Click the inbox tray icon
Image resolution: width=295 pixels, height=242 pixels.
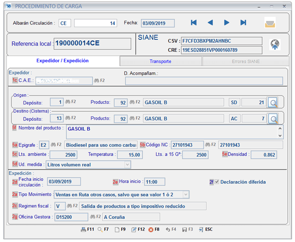point(270,23)
